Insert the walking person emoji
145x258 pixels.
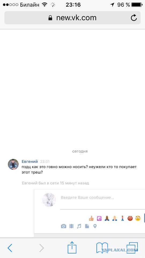click(122, 218)
